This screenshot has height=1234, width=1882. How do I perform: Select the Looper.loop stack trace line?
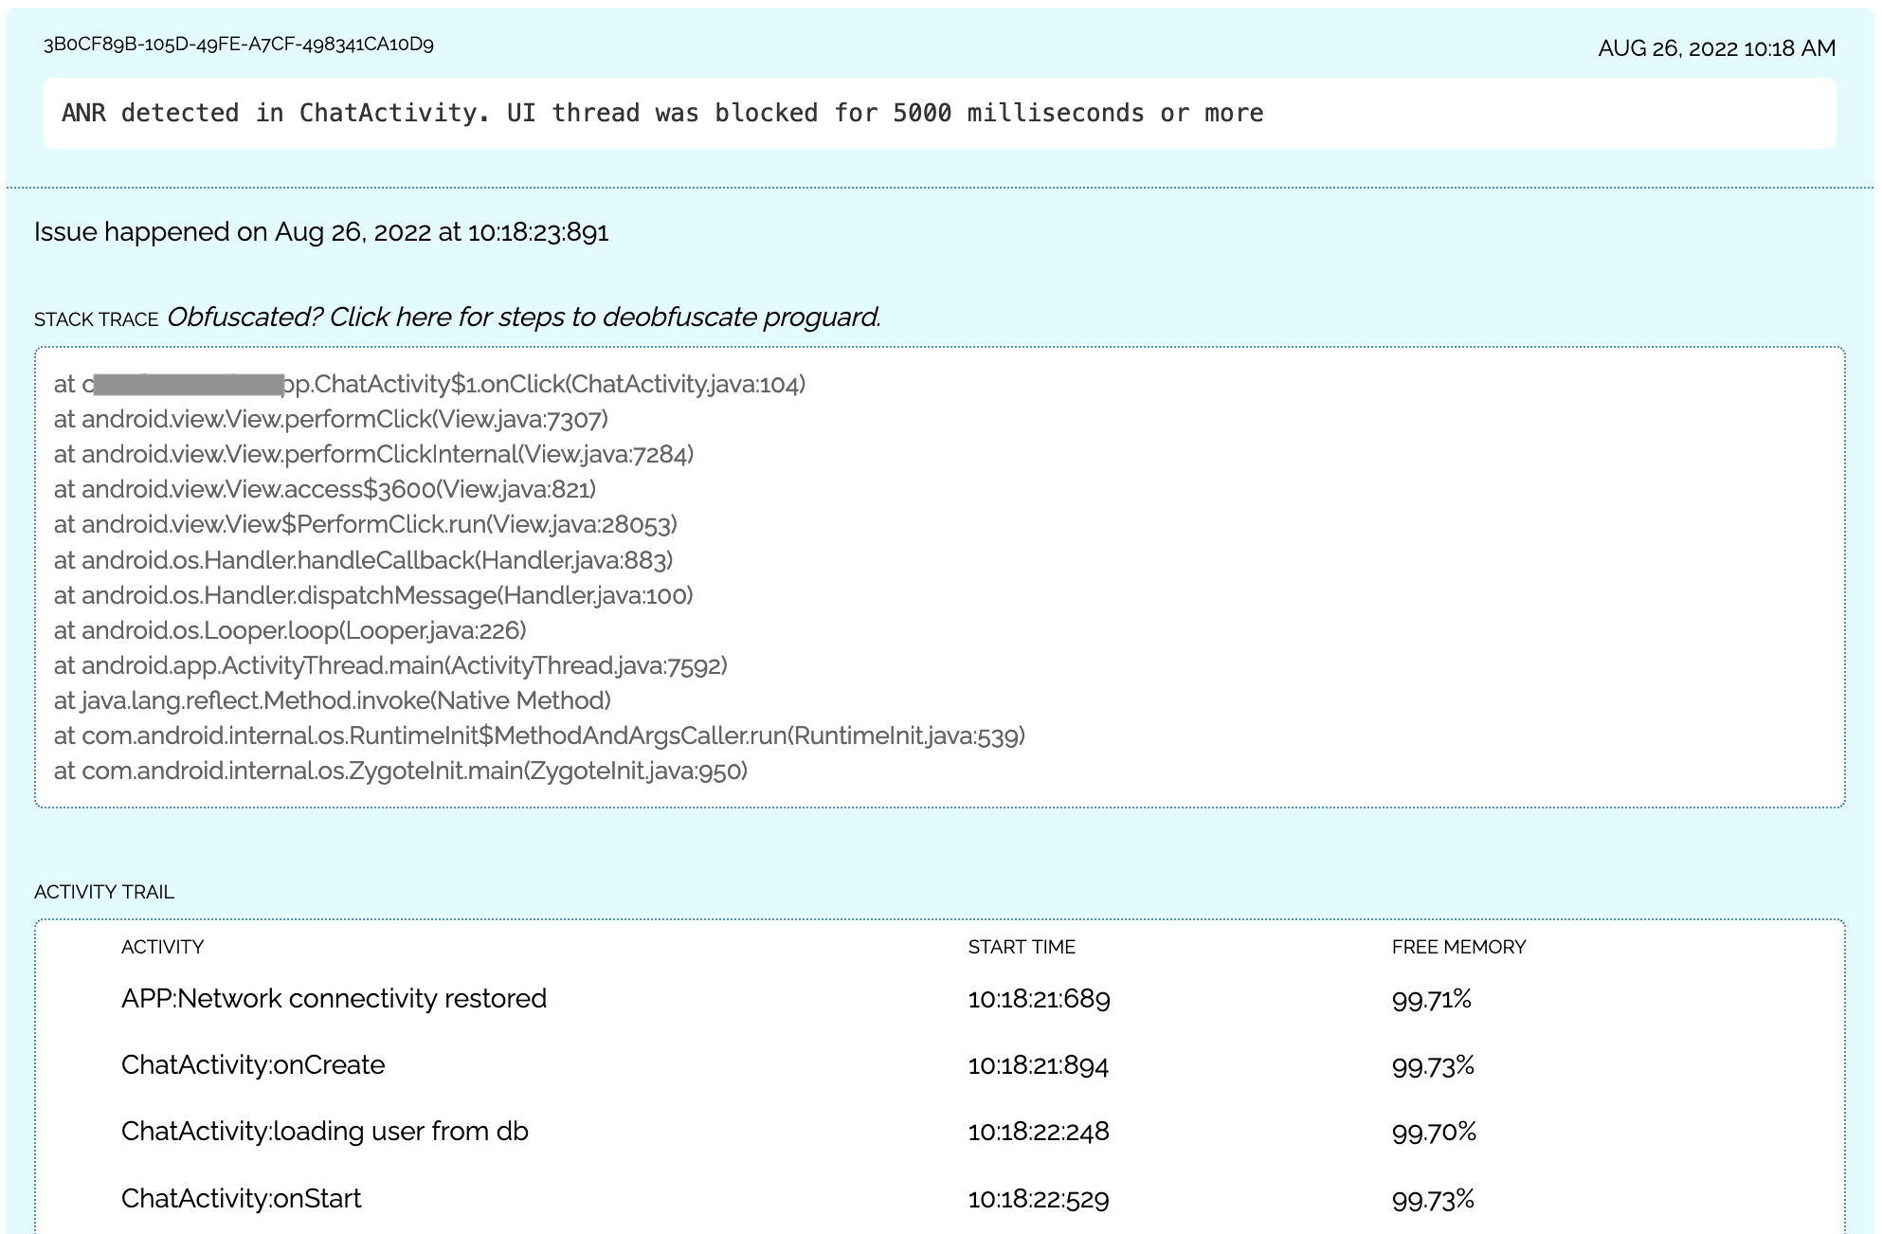pos(290,630)
